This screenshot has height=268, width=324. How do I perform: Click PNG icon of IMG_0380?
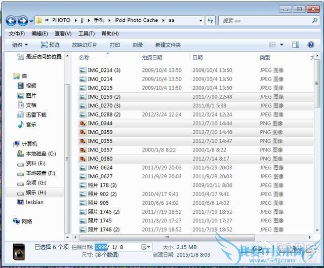(83, 159)
